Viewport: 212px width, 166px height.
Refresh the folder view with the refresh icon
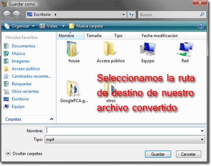131,14
